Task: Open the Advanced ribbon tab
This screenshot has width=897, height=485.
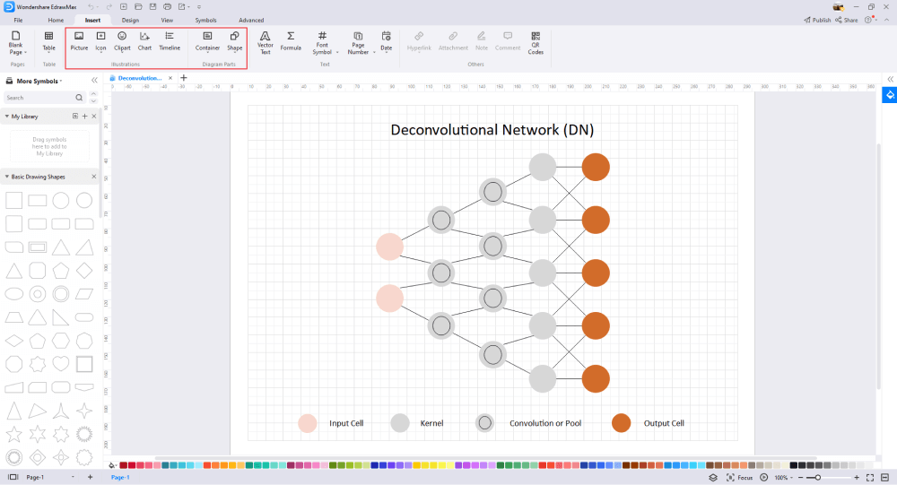Action: pos(251,20)
